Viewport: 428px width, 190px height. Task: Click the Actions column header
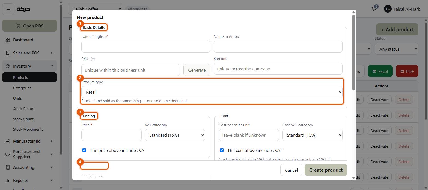point(381,86)
